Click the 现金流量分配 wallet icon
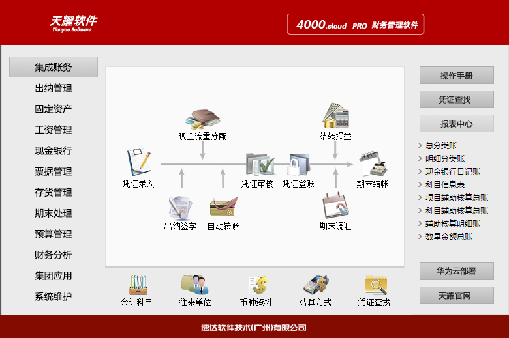509x338 pixels. 202,119
